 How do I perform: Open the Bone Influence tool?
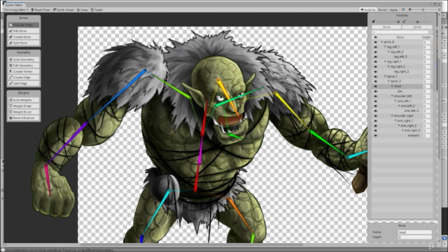click(23, 118)
